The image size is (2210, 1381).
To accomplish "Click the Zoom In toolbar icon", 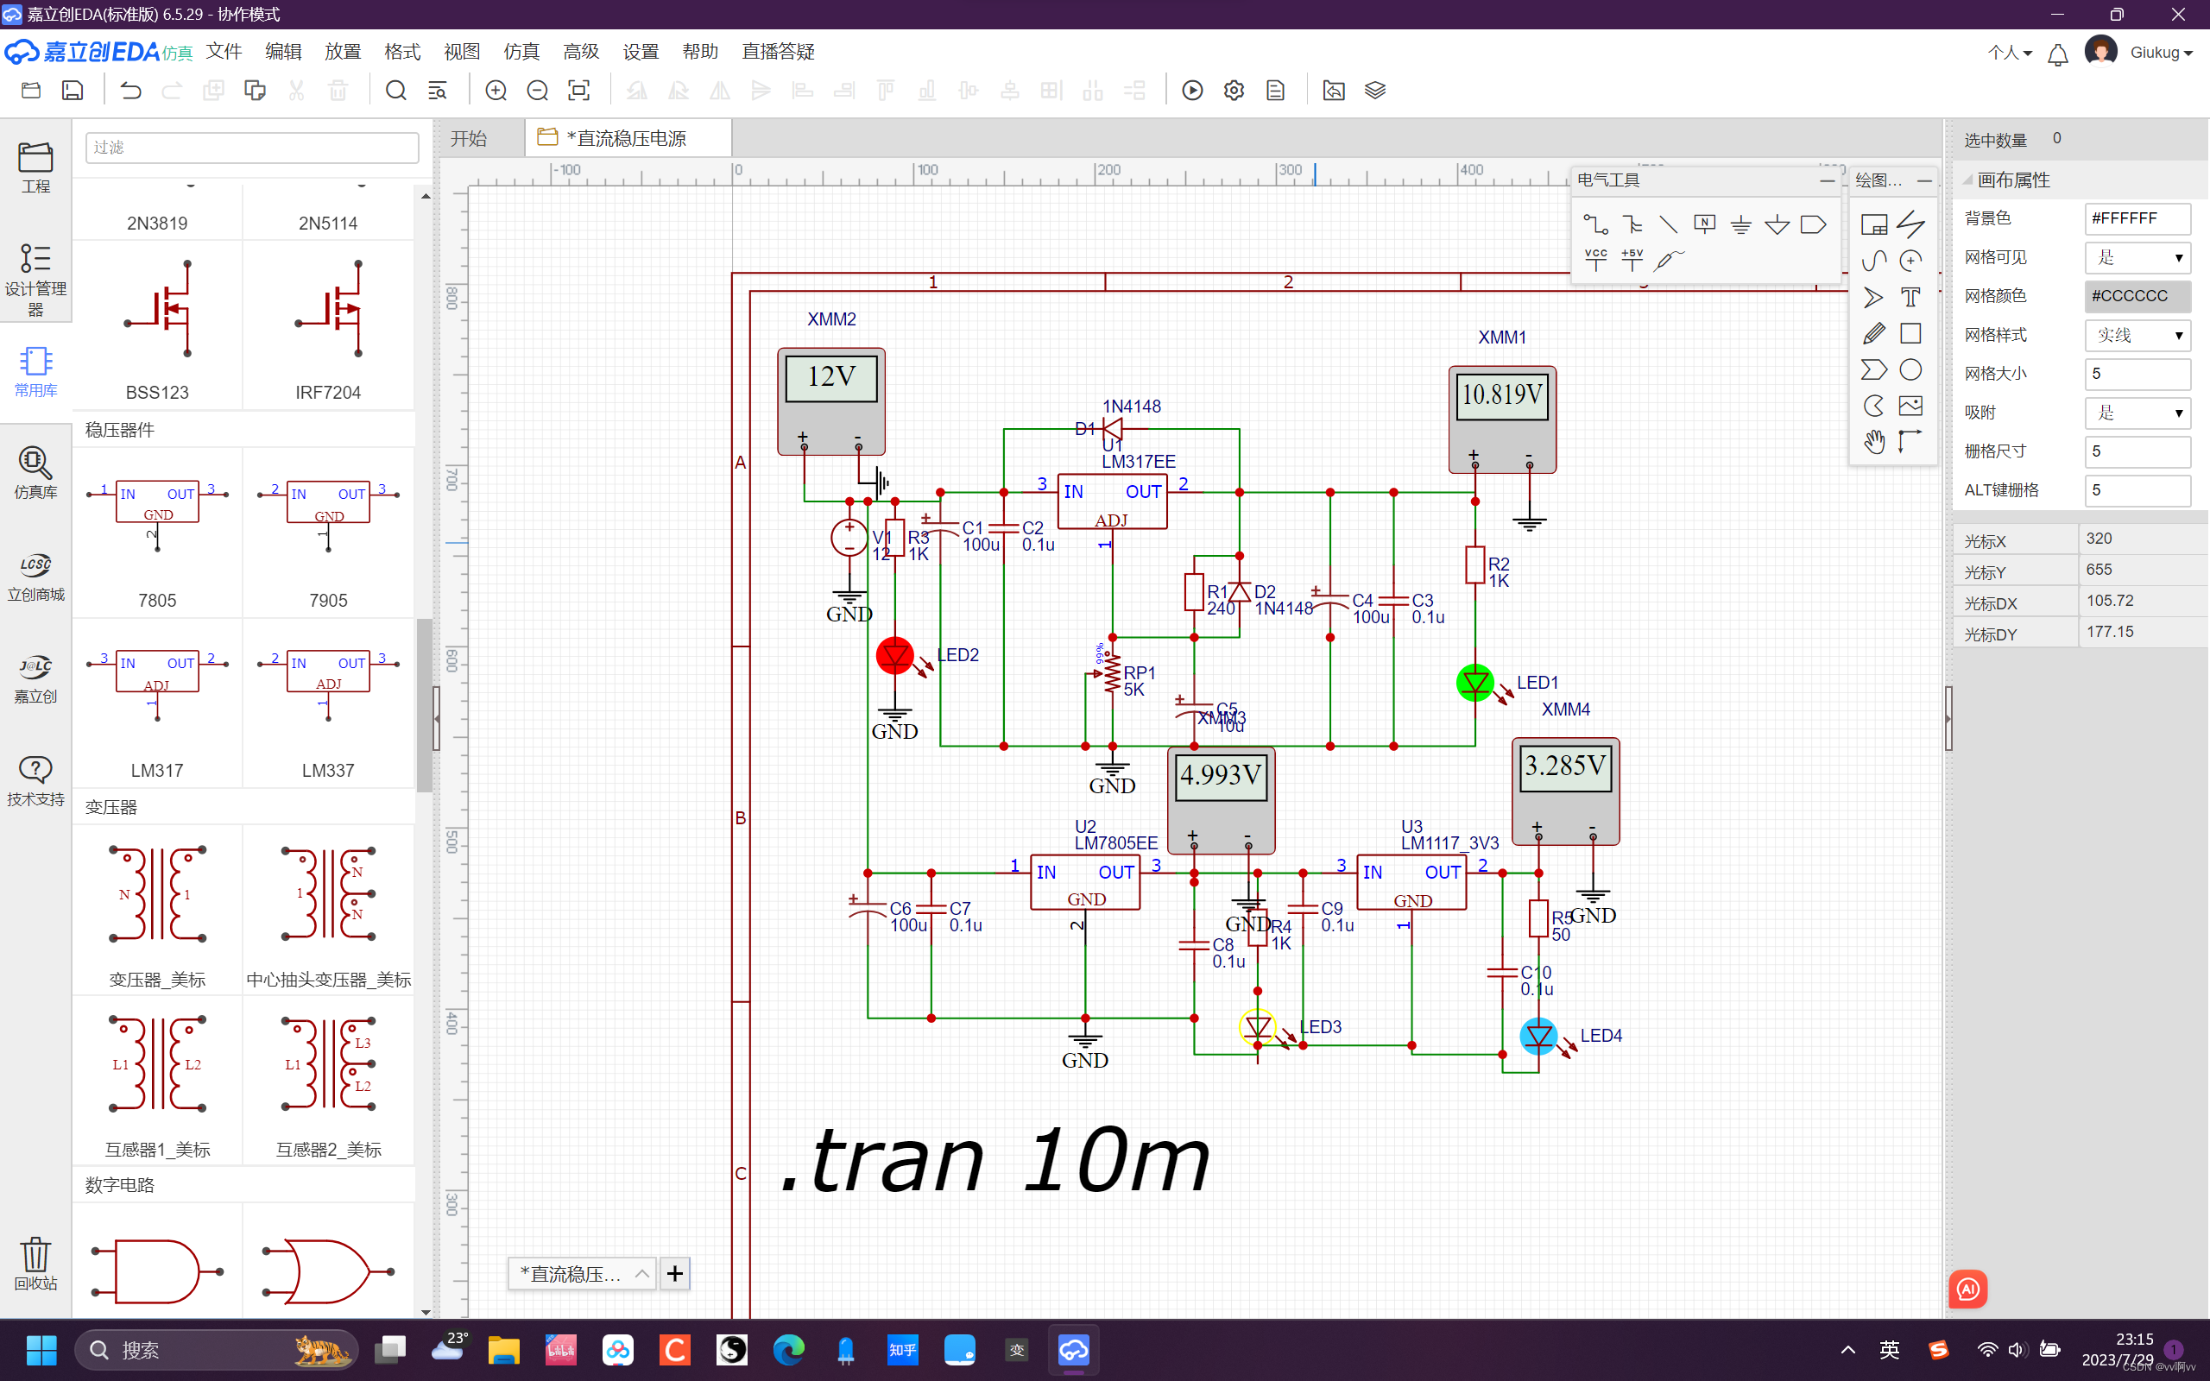I will 496,91.
